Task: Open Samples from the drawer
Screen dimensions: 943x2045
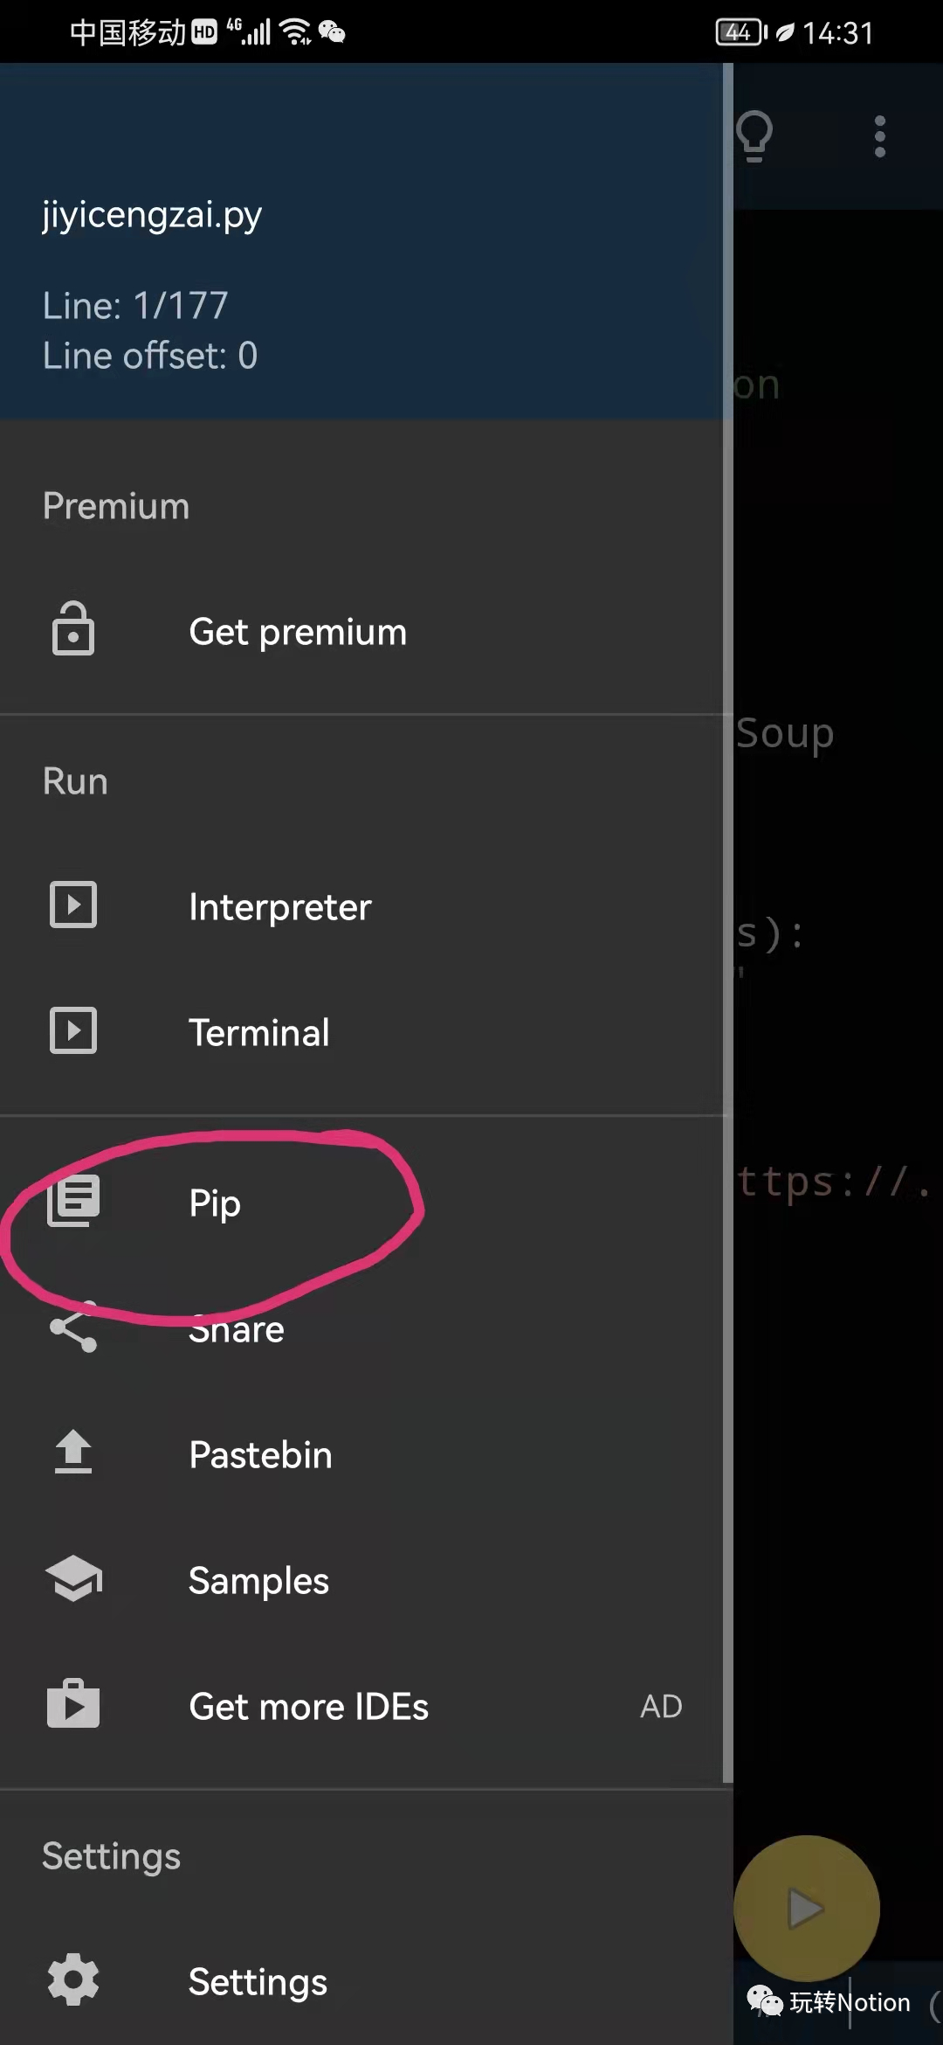Action: (258, 1581)
